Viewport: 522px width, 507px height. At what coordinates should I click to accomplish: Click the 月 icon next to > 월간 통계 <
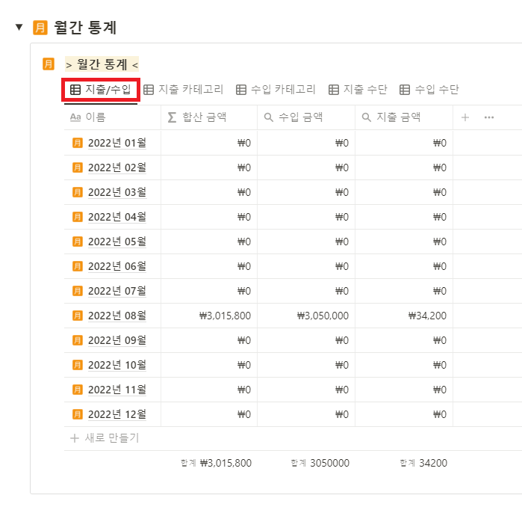49,64
